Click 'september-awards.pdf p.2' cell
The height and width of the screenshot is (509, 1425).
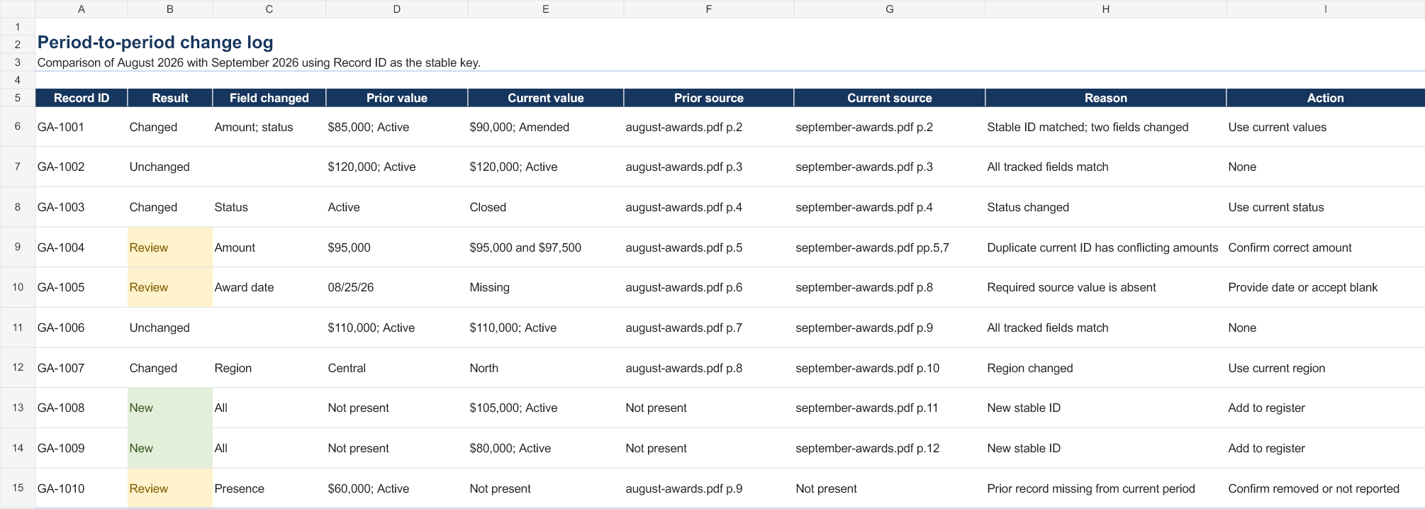(890, 127)
